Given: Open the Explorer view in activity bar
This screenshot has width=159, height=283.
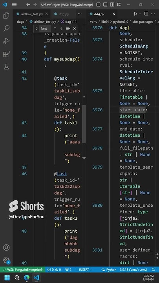Looking at the screenshot, I should [6, 16].
